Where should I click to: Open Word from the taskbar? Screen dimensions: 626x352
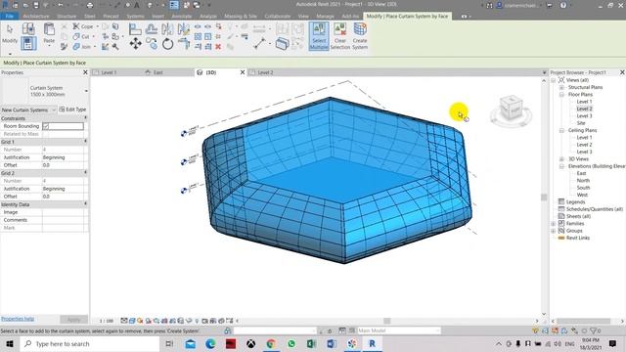click(x=332, y=343)
